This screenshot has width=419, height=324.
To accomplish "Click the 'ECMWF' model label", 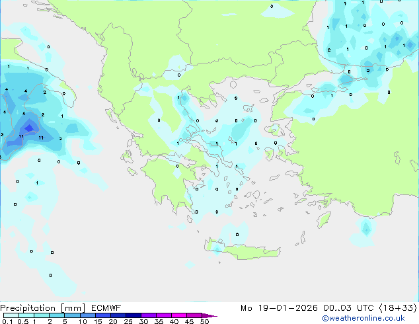I will click(106, 308).
